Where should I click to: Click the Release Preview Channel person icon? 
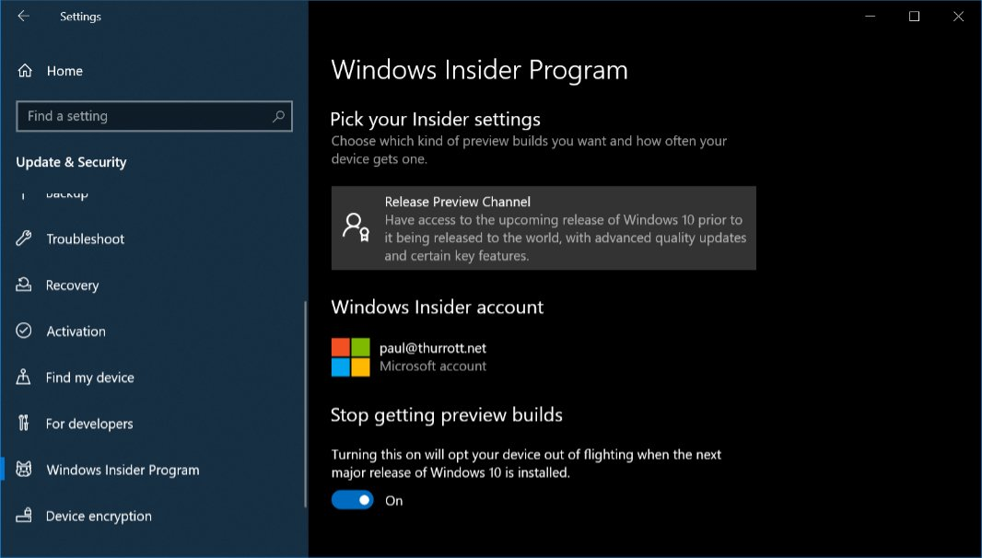[356, 227]
